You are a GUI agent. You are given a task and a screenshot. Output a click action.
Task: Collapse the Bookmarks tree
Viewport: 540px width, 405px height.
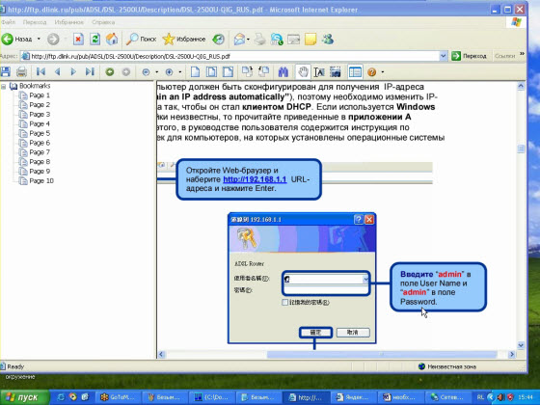[4, 86]
